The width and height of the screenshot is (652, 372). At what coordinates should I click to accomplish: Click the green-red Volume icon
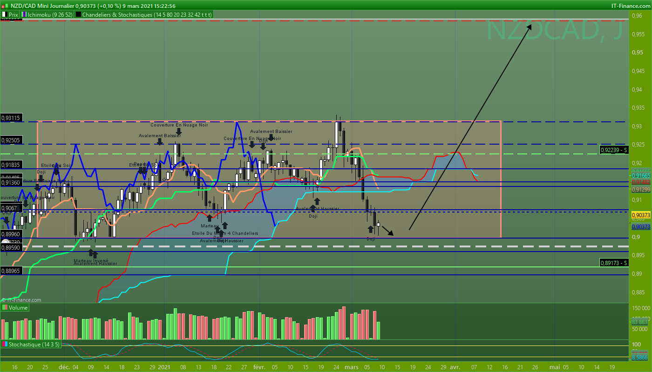(5, 307)
